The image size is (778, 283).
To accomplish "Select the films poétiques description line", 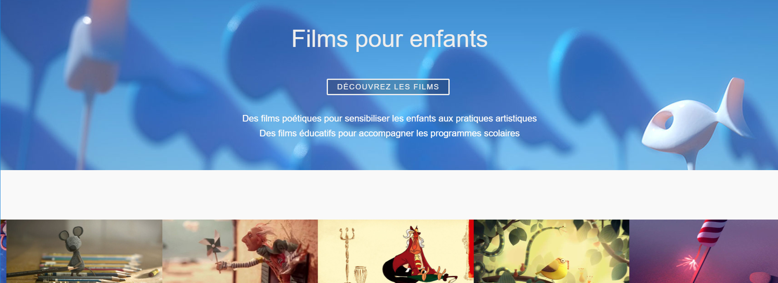I will coord(389,119).
